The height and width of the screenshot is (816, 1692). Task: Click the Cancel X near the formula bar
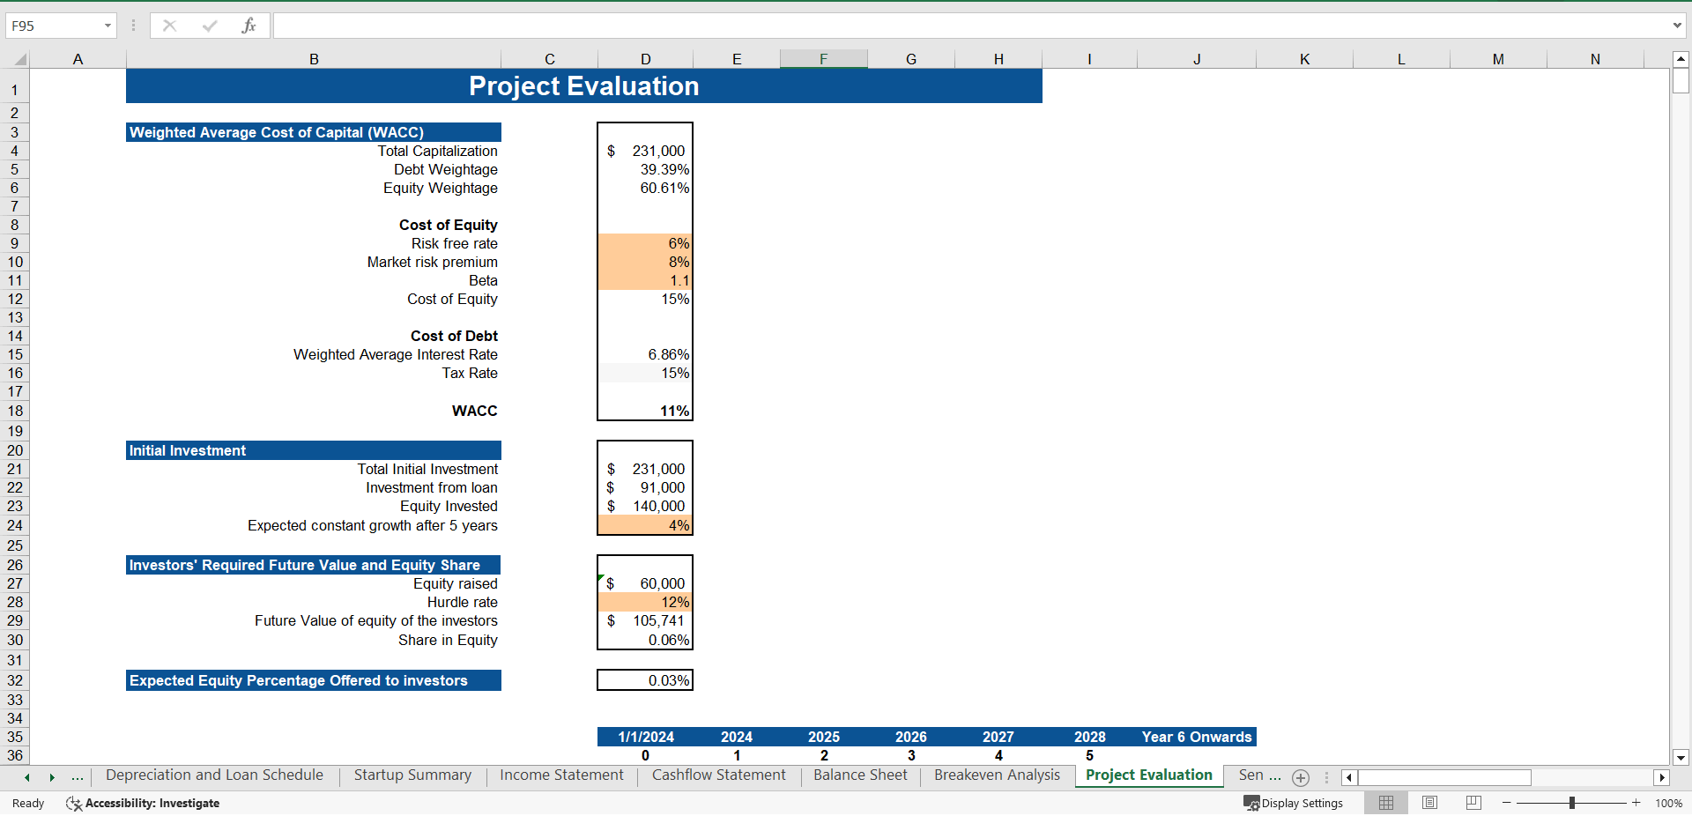(x=169, y=25)
